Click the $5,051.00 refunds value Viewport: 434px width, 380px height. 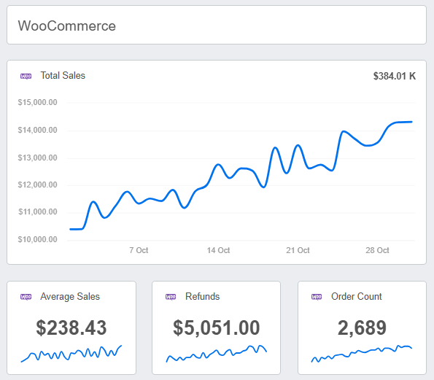(217, 327)
